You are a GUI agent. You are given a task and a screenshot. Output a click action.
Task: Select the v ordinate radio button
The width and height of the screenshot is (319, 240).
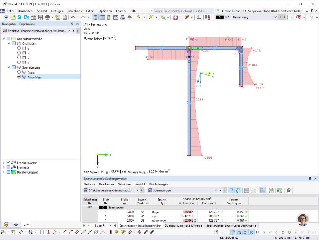pos(19,62)
